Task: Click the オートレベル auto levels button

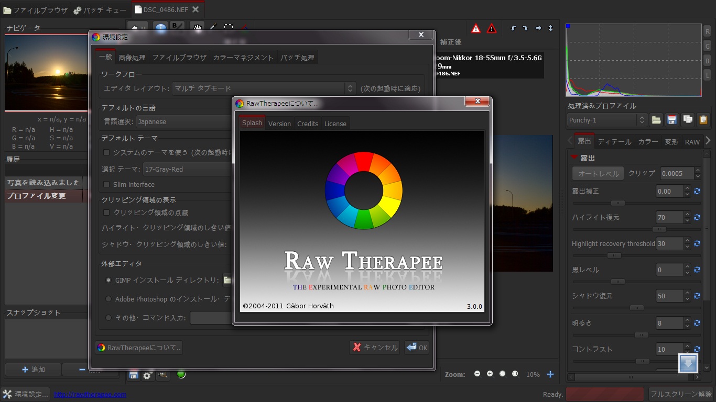Action: 598,173
